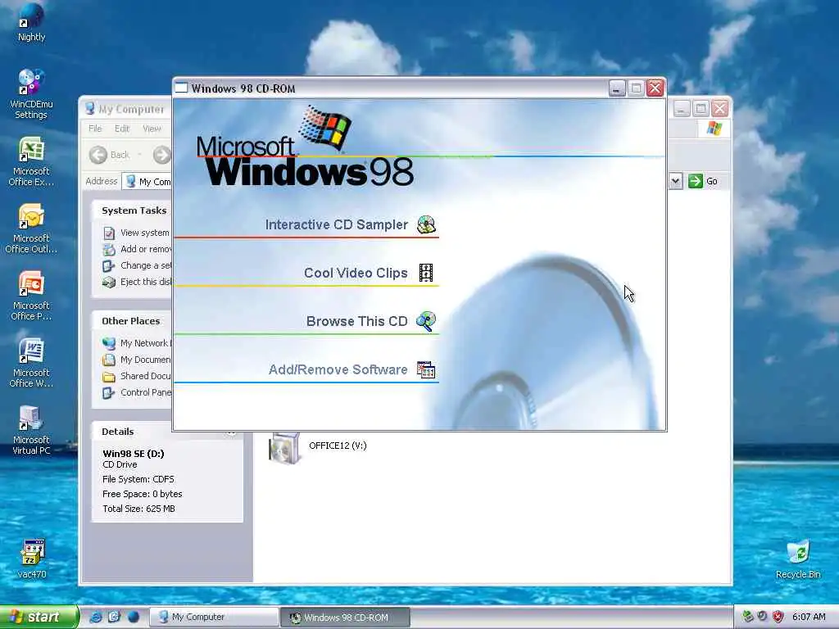Launch Microsoft Office Word shortcut
Viewport: 839px width, 629px height.
[31, 363]
